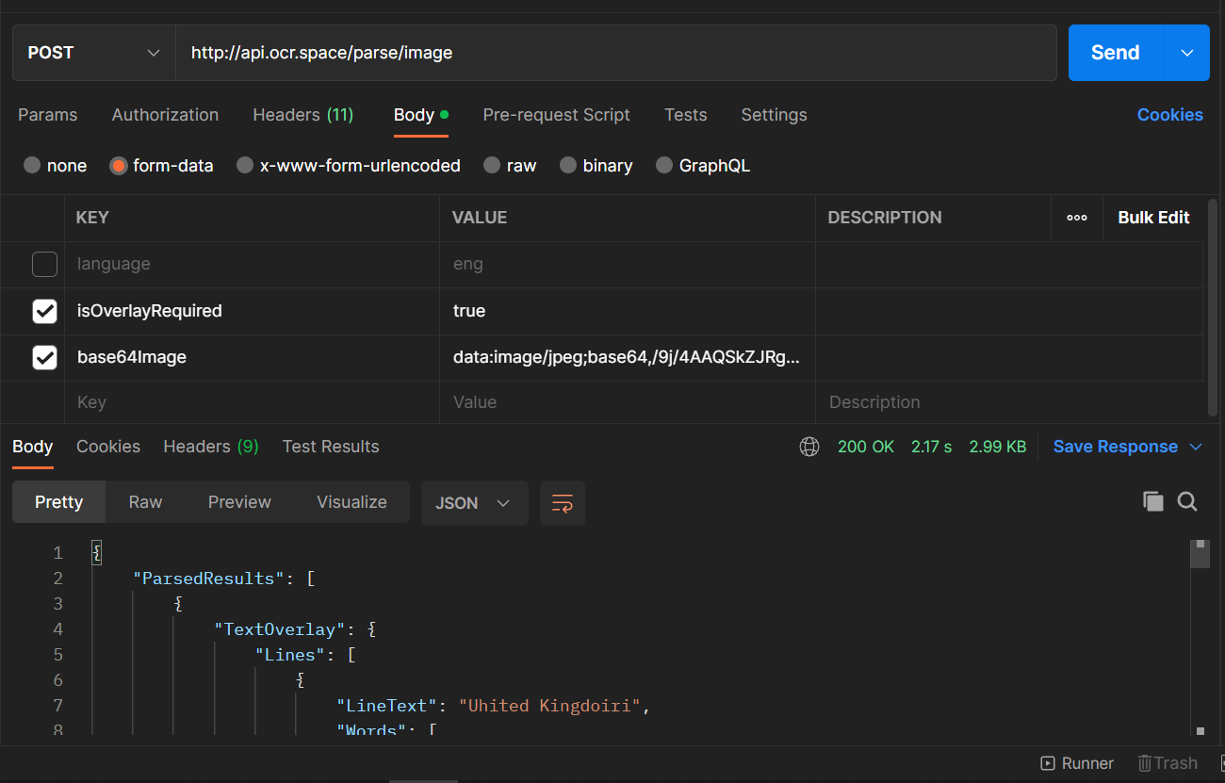Viewport: 1225px width, 783px height.
Task: Open the Tests tab
Action: [685, 115]
